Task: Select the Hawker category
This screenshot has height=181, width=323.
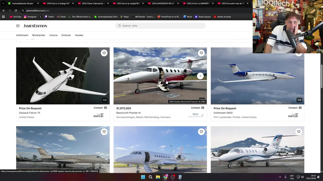Action: pos(79,35)
